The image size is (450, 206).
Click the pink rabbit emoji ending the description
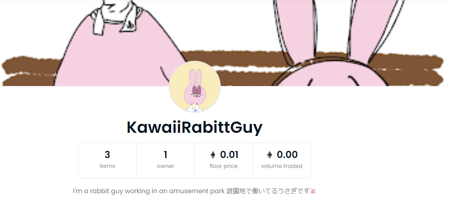click(313, 191)
